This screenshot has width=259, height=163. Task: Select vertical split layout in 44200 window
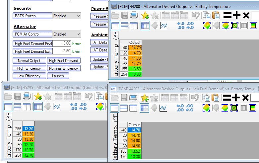point(134,26)
